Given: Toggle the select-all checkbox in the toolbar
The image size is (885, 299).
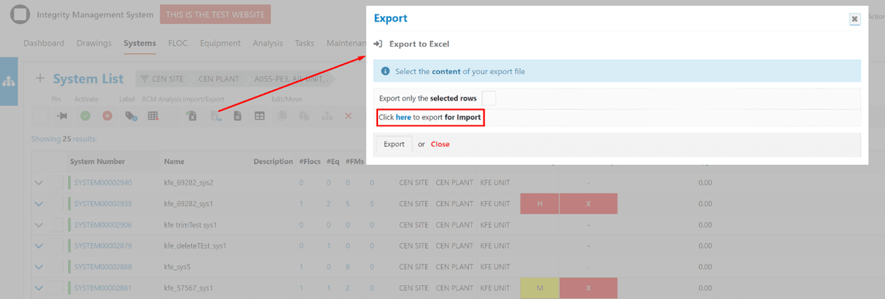Looking at the screenshot, I should (41, 116).
